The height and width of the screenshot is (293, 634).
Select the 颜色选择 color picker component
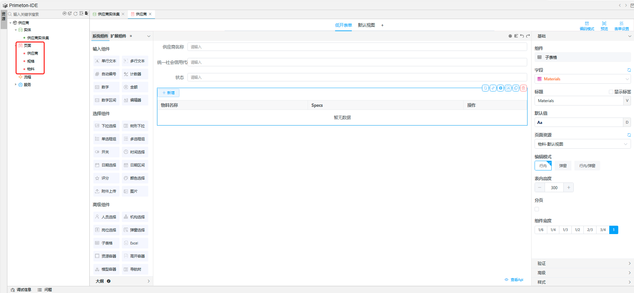click(x=135, y=178)
